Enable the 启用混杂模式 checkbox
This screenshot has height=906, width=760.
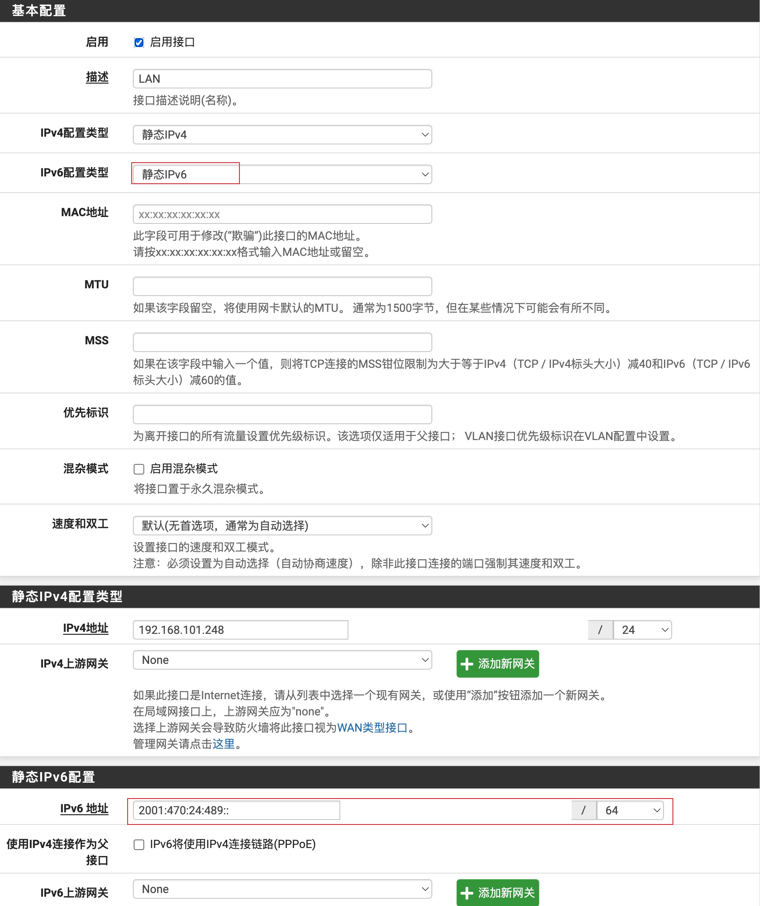[x=139, y=469]
